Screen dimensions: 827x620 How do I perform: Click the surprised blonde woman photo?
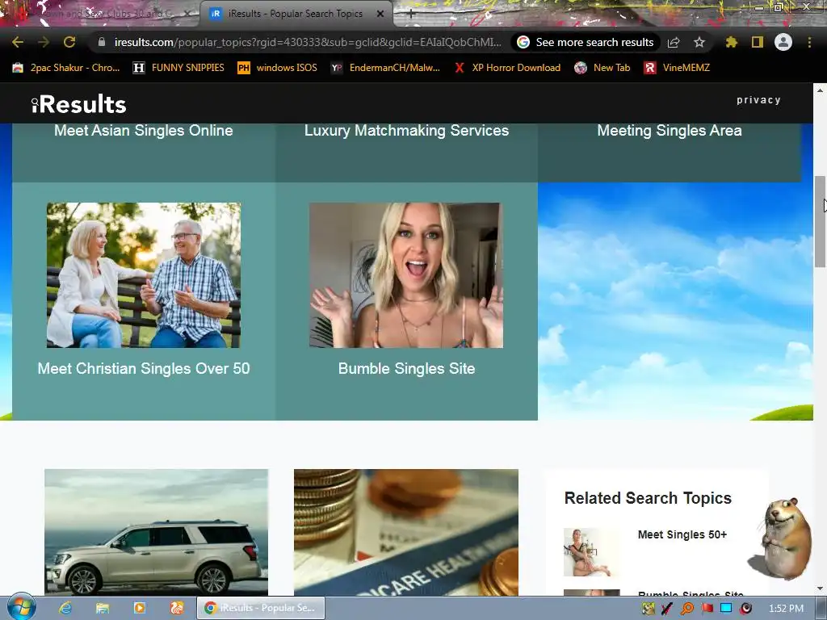pyautogui.click(x=406, y=275)
